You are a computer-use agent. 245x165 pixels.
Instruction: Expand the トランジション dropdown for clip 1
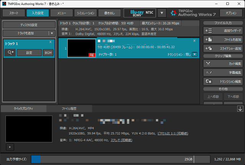pyautogui.click(x=194, y=54)
